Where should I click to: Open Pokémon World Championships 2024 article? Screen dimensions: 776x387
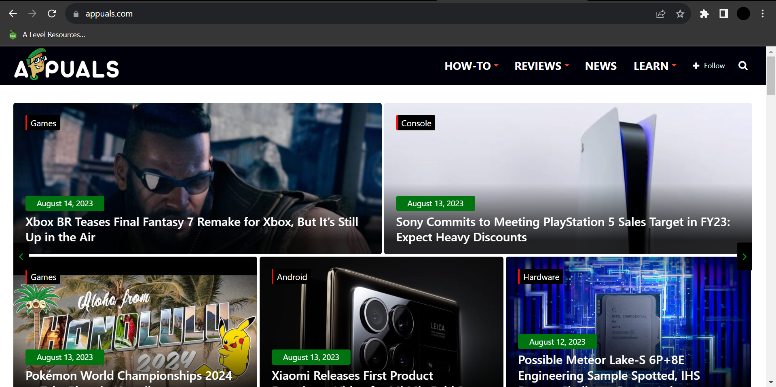pyautogui.click(x=129, y=376)
